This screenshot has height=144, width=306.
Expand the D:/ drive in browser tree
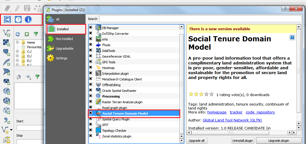click(17, 56)
